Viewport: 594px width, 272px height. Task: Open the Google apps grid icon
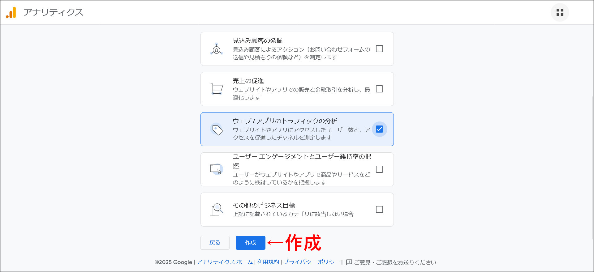pyautogui.click(x=560, y=12)
